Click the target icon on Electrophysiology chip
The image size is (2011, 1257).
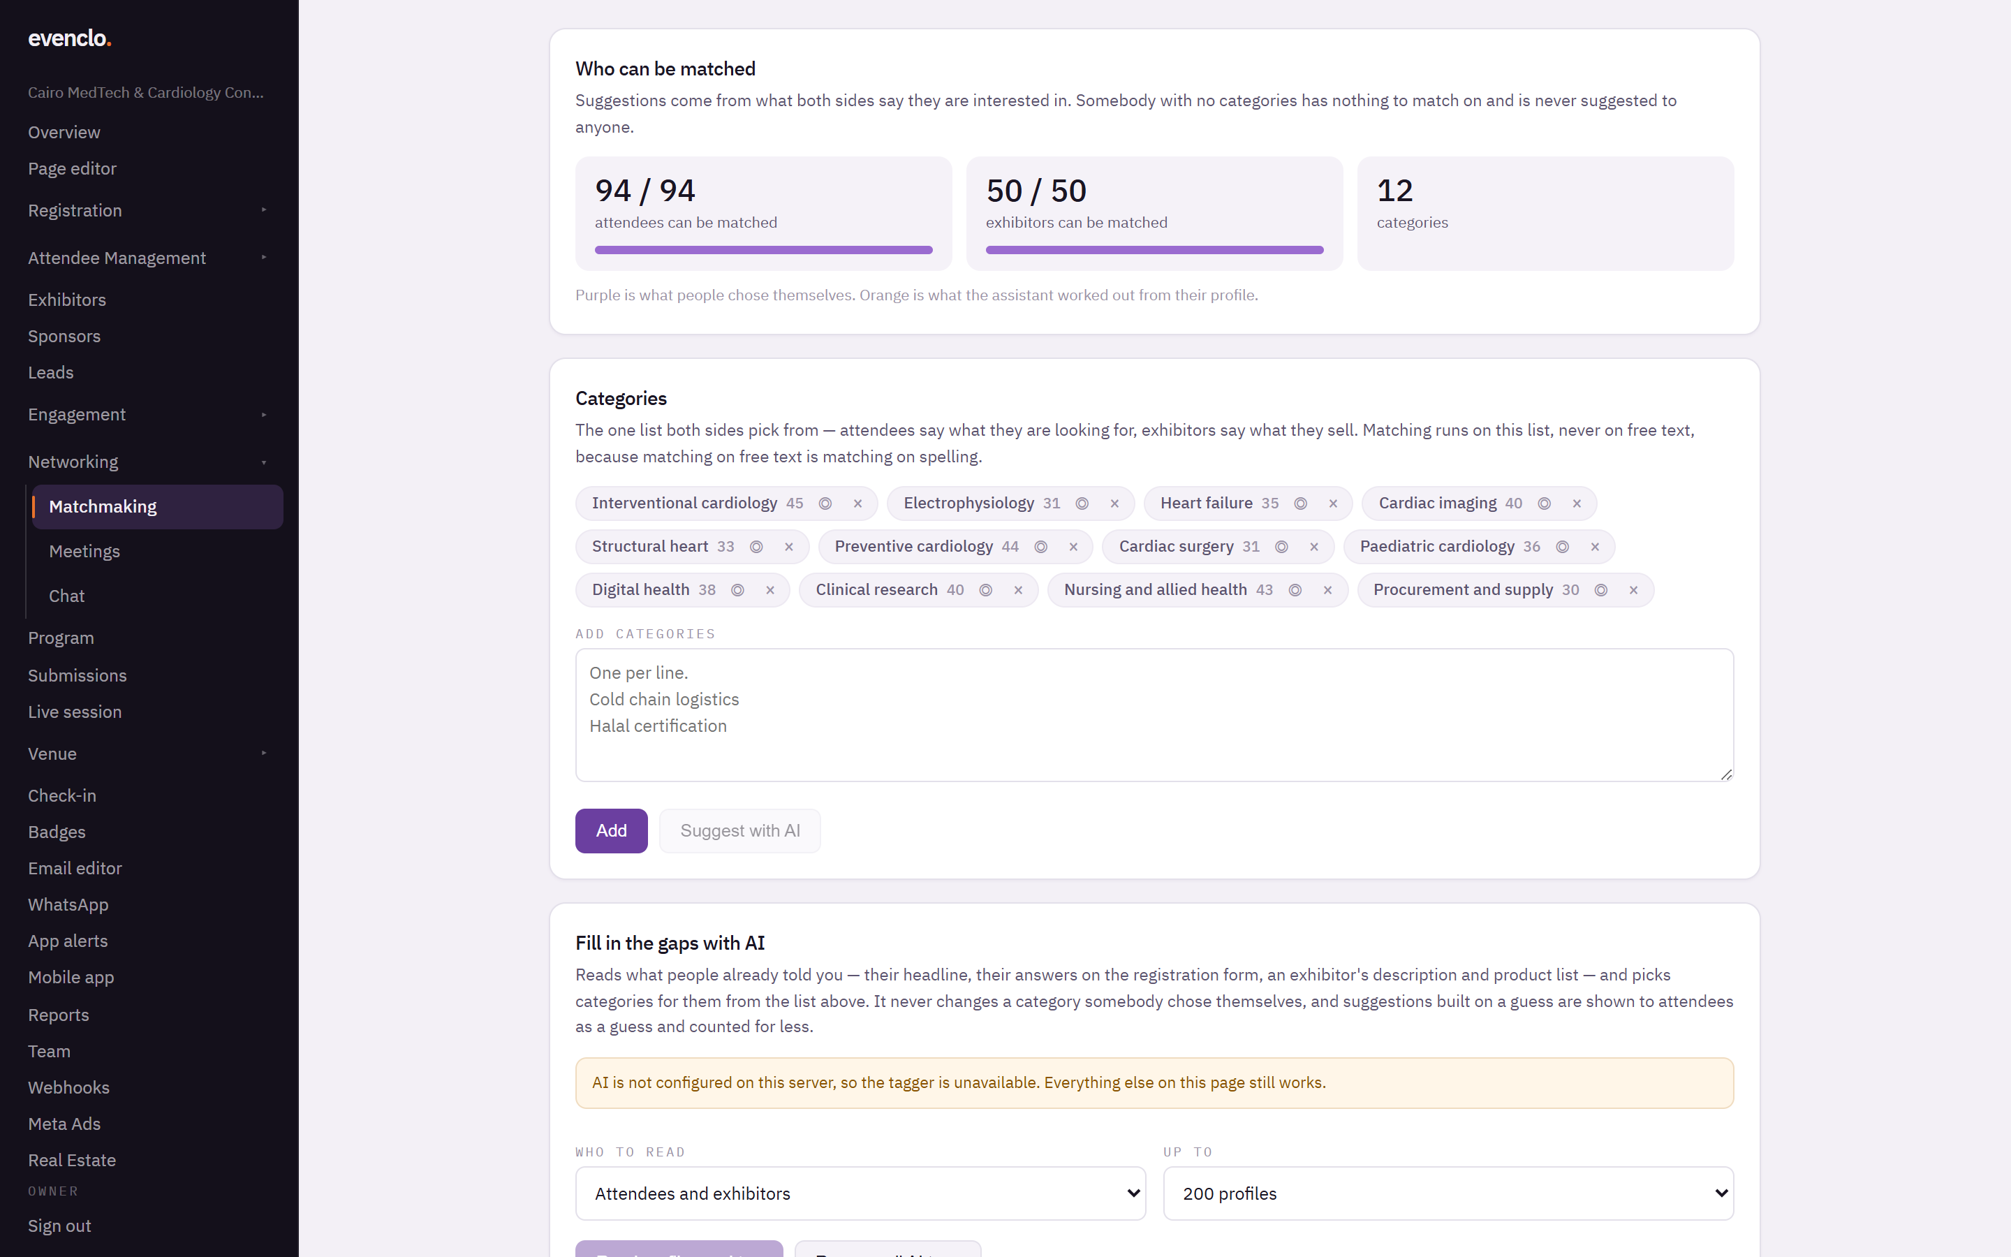[1082, 503]
